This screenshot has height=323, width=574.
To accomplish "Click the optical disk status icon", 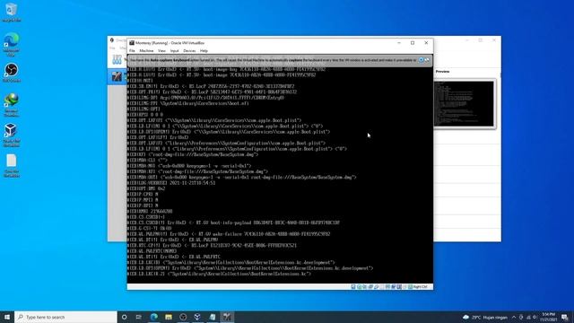I will (359, 287).
